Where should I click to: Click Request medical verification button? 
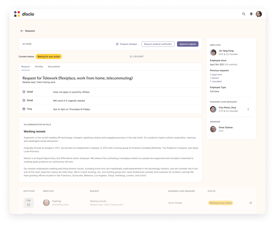point(158,44)
